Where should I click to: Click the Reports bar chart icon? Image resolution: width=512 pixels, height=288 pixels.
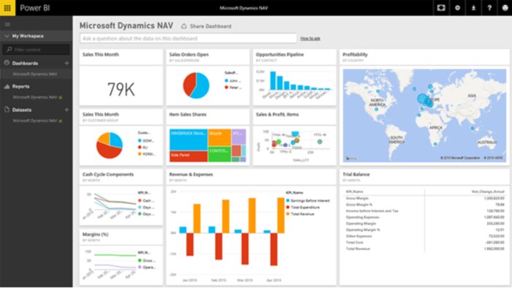[x=7, y=86]
